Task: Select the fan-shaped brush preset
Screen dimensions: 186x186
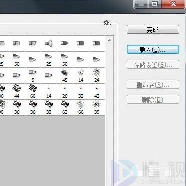Action: [49, 43]
